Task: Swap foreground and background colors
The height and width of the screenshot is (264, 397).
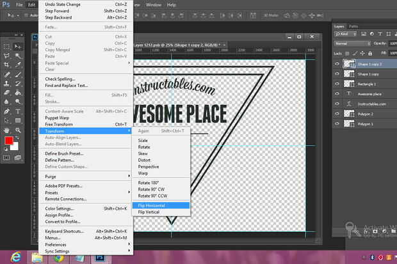Action: (17, 138)
